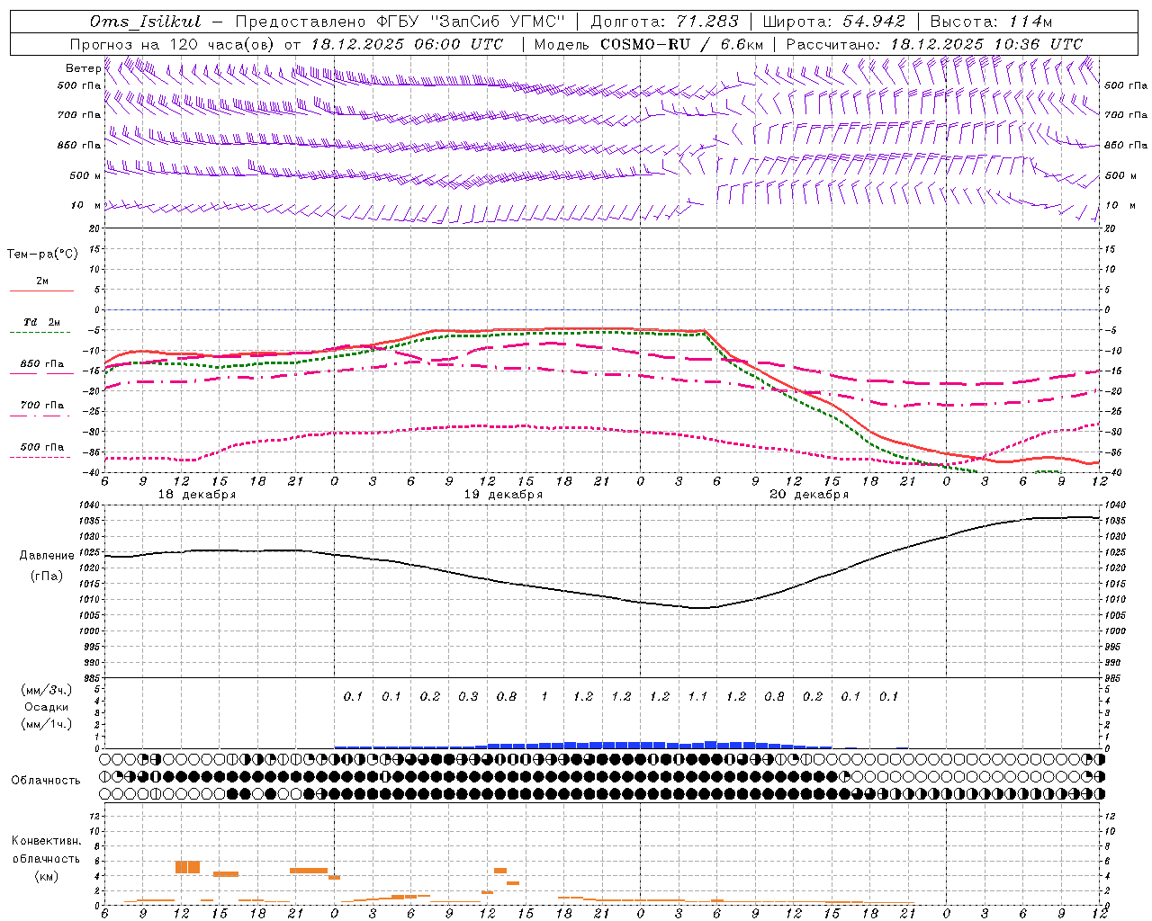Image resolution: width=1152 pixels, height=921 pixels.
Task: Click the forecast start time 18.12.2025 06:00 UTC
Action: [407, 43]
